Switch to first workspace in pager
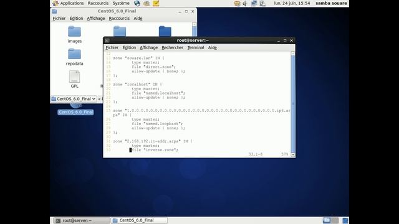 pyautogui.click(x=327, y=220)
